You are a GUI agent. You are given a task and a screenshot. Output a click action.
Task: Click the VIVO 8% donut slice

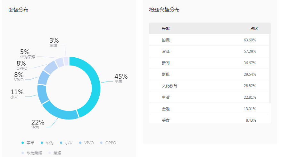point(43,78)
